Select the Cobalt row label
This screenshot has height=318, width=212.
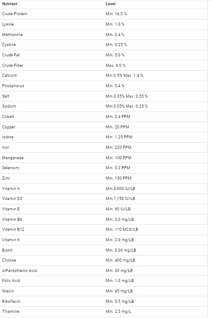(8, 117)
